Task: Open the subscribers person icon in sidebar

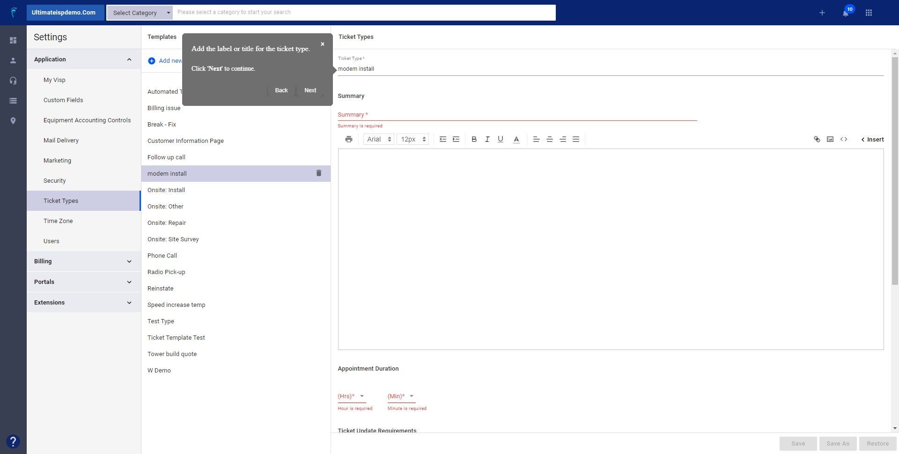Action: [x=13, y=60]
